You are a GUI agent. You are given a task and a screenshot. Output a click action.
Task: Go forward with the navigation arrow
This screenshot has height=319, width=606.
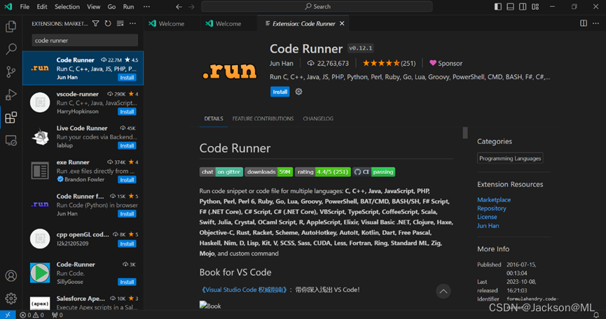point(191,6)
